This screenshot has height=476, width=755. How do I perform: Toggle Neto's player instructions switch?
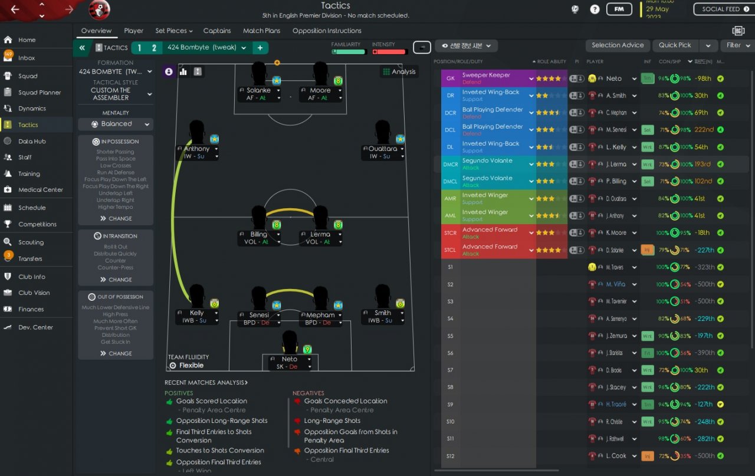coord(576,78)
